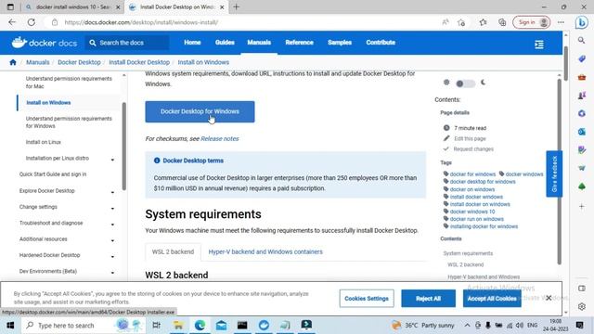This screenshot has width=594, height=334.
Task: Open the Contribute nav item
Action: (381, 43)
